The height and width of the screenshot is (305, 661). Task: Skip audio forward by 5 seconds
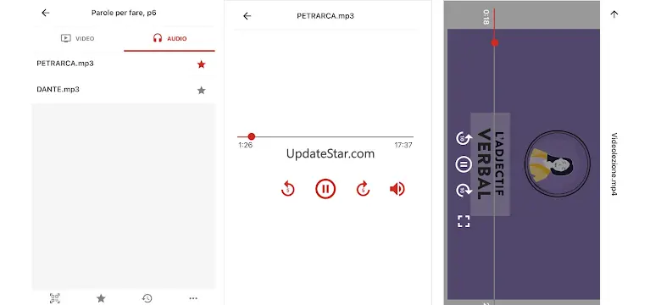363,189
